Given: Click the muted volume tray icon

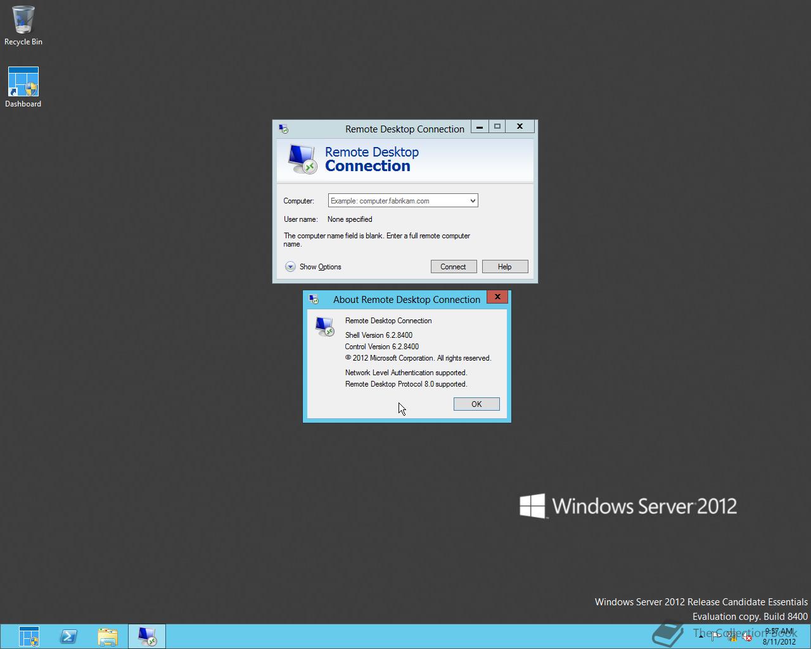Looking at the screenshot, I should [747, 636].
